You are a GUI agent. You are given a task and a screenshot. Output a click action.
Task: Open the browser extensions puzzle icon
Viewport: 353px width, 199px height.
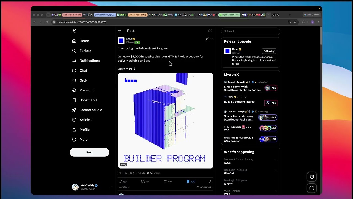(x=303, y=22)
